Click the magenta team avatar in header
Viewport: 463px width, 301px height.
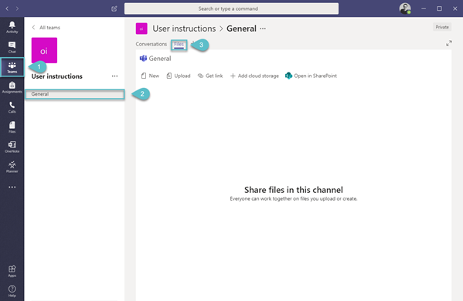click(141, 29)
